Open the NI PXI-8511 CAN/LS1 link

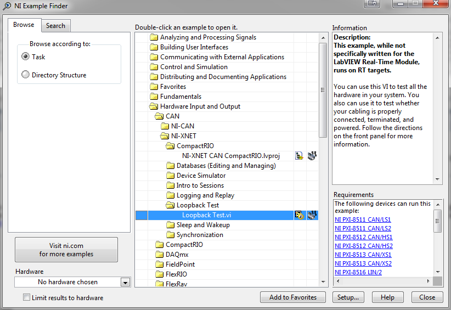click(x=363, y=219)
